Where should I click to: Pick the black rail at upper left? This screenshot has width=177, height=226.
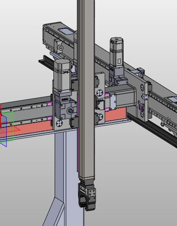pos(46,62)
